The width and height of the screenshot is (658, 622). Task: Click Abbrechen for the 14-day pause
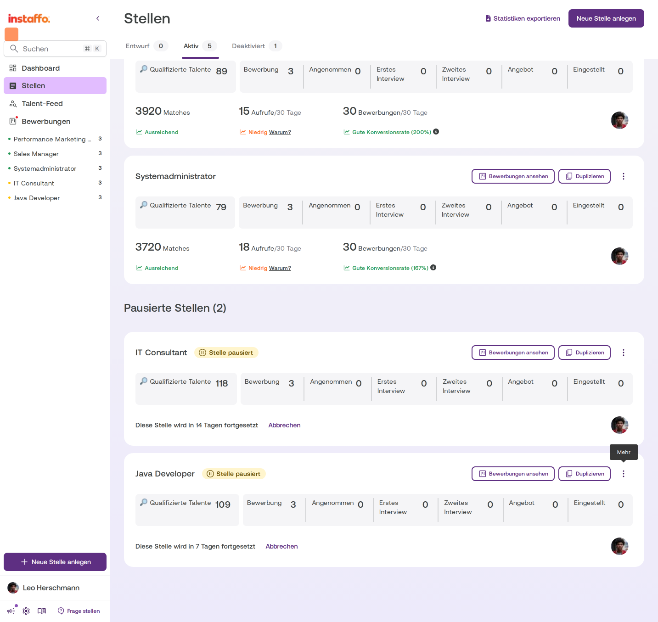coord(285,425)
